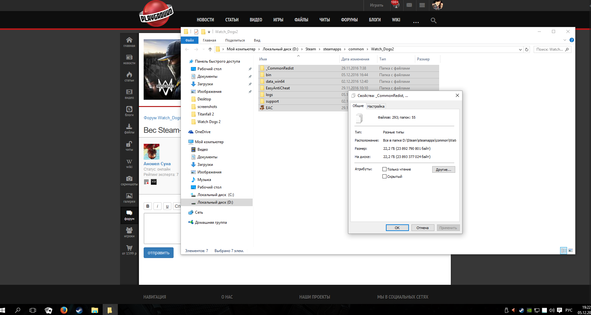Click the Bold formatting button in post editor
The image size is (591, 315).
tap(148, 206)
